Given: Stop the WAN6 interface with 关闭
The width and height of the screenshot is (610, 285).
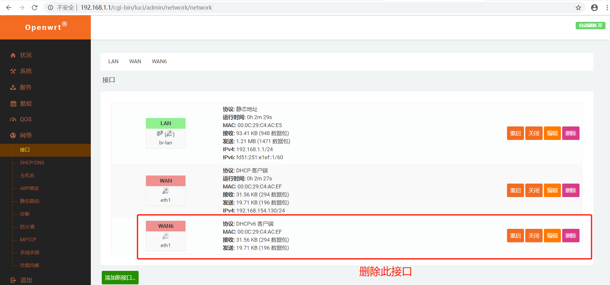Looking at the screenshot, I should 534,236.
